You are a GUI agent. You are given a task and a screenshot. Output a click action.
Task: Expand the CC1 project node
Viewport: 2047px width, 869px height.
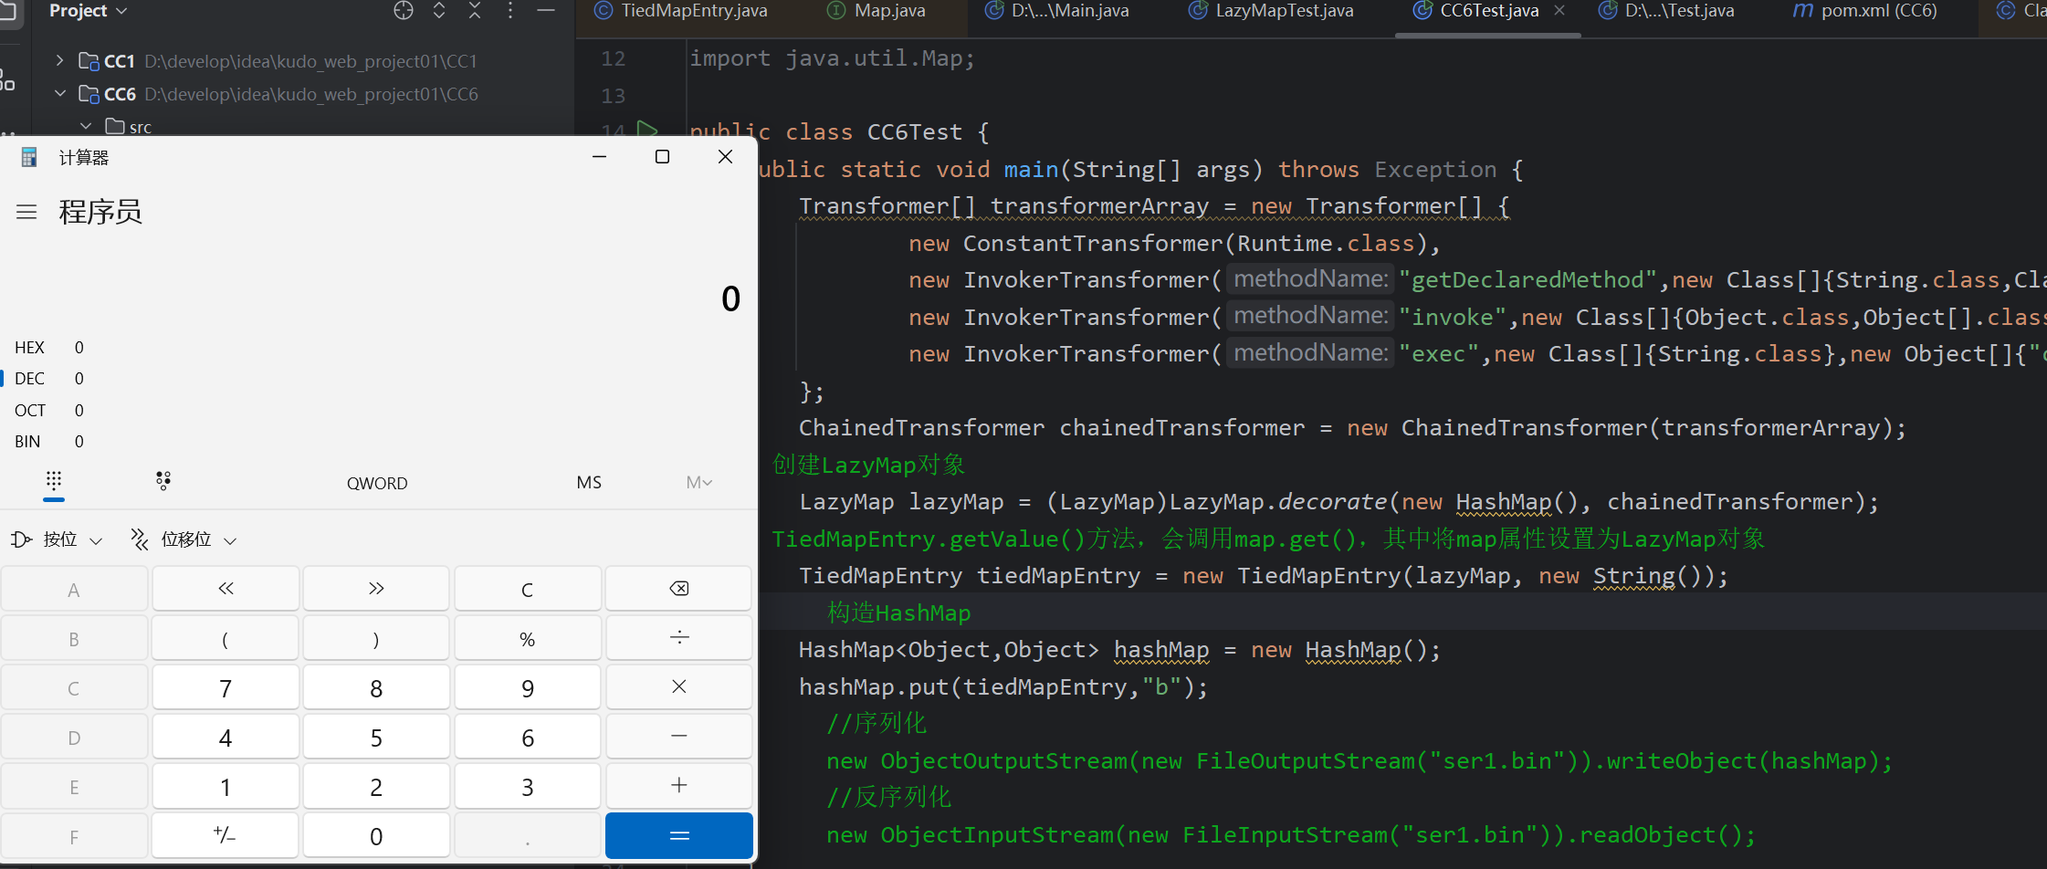59,61
